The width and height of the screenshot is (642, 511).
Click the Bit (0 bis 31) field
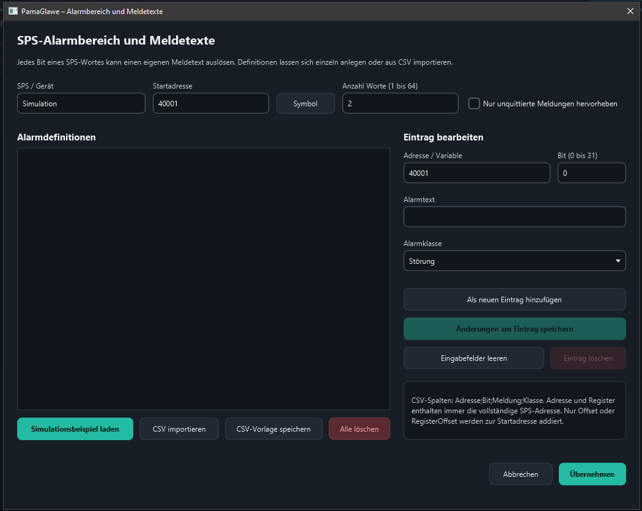[591, 173]
